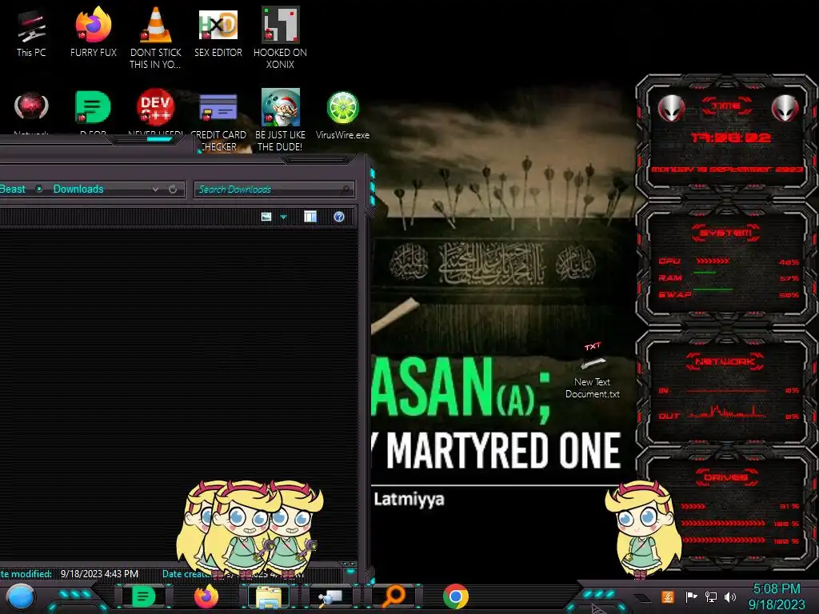This screenshot has width=819, height=614.
Task: Click the CPU usage bar in System gadget
Action: (713, 261)
